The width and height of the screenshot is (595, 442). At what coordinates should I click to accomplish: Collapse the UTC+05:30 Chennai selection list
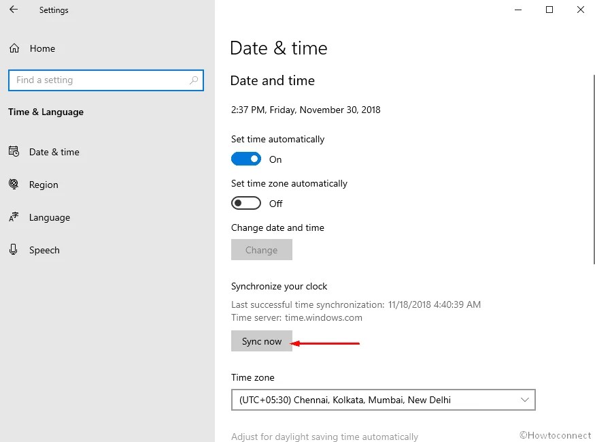pos(524,400)
